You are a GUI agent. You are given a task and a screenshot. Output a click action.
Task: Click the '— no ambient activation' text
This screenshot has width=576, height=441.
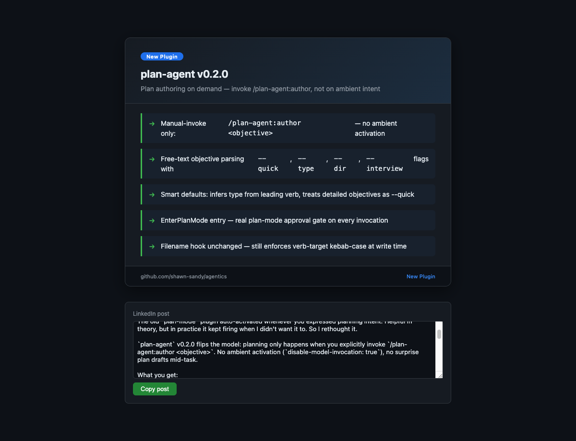coord(376,128)
